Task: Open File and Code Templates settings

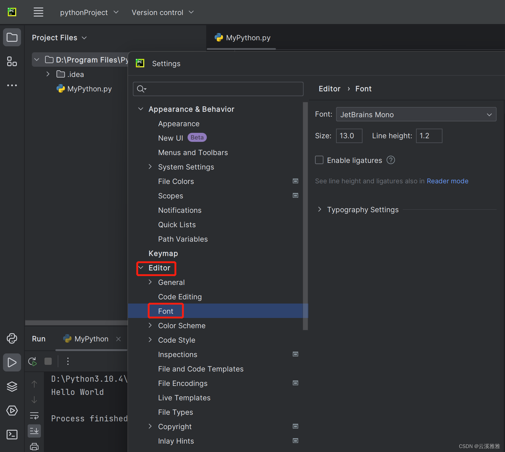Action: pyautogui.click(x=201, y=369)
